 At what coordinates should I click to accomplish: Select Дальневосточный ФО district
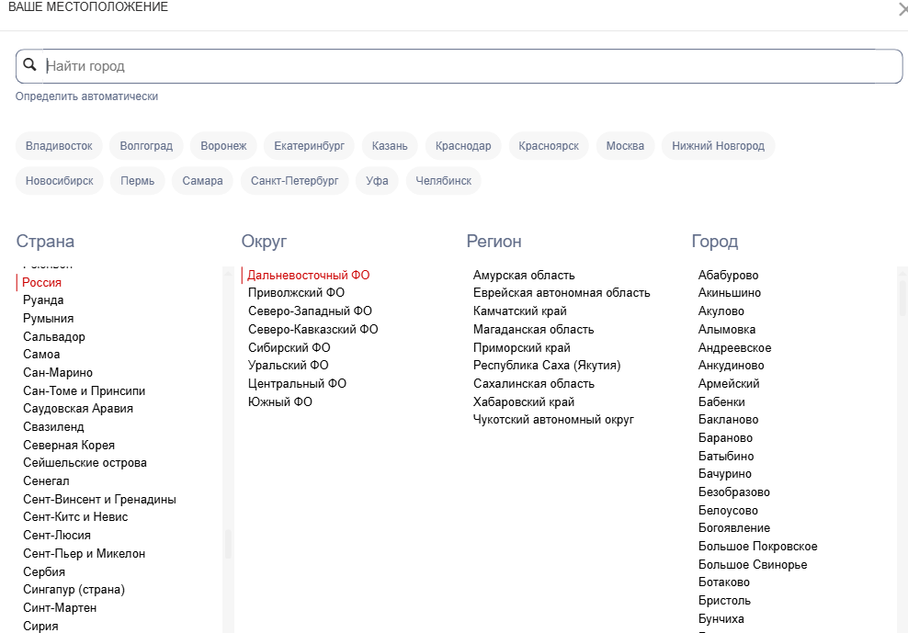coord(309,275)
